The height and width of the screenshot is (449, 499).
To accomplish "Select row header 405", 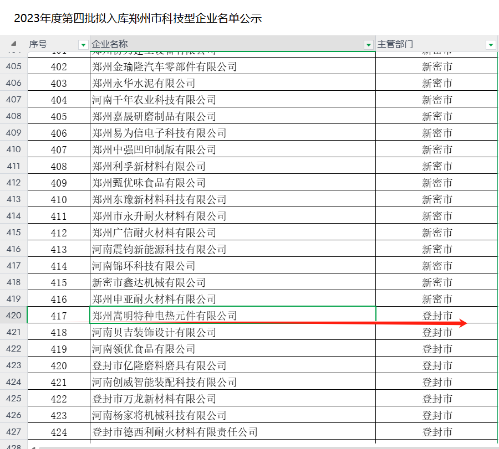I will click(x=13, y=66).
